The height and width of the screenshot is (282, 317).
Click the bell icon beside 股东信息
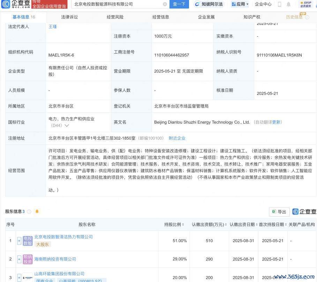tap(37, 211)
